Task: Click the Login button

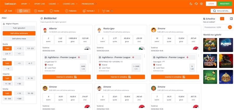Action: pos(211,4)
